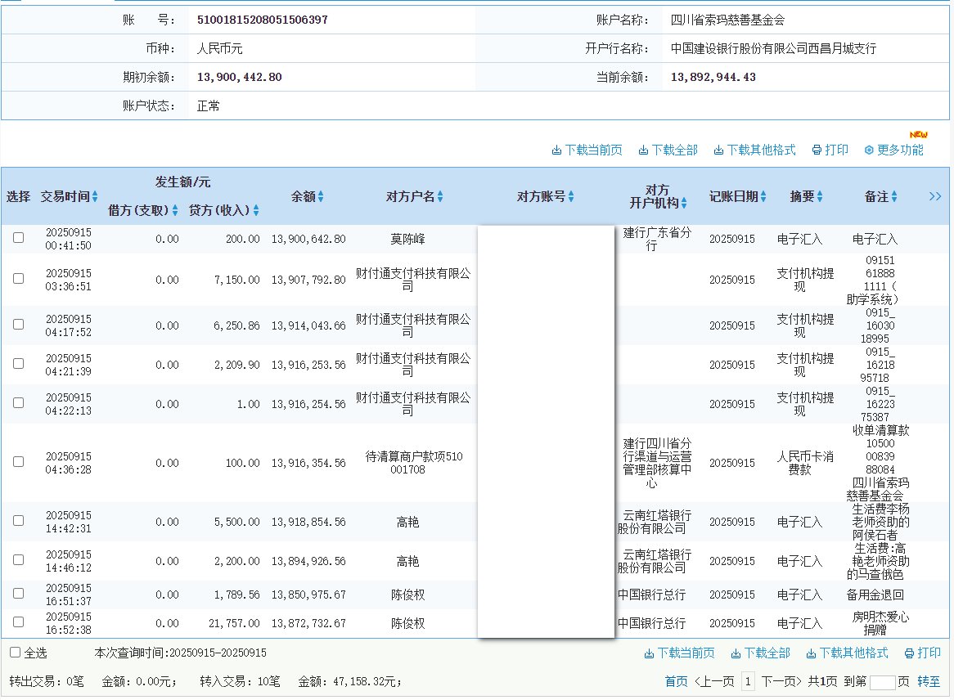Sort 记账日期 column via its arrows
Viewport: 954px width, 700px height.
tap(763, 197)
